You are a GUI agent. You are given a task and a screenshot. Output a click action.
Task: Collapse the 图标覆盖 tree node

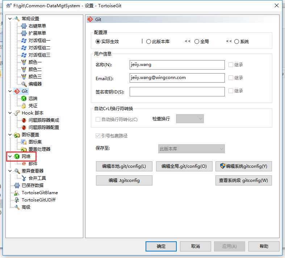tap(10, 135)
